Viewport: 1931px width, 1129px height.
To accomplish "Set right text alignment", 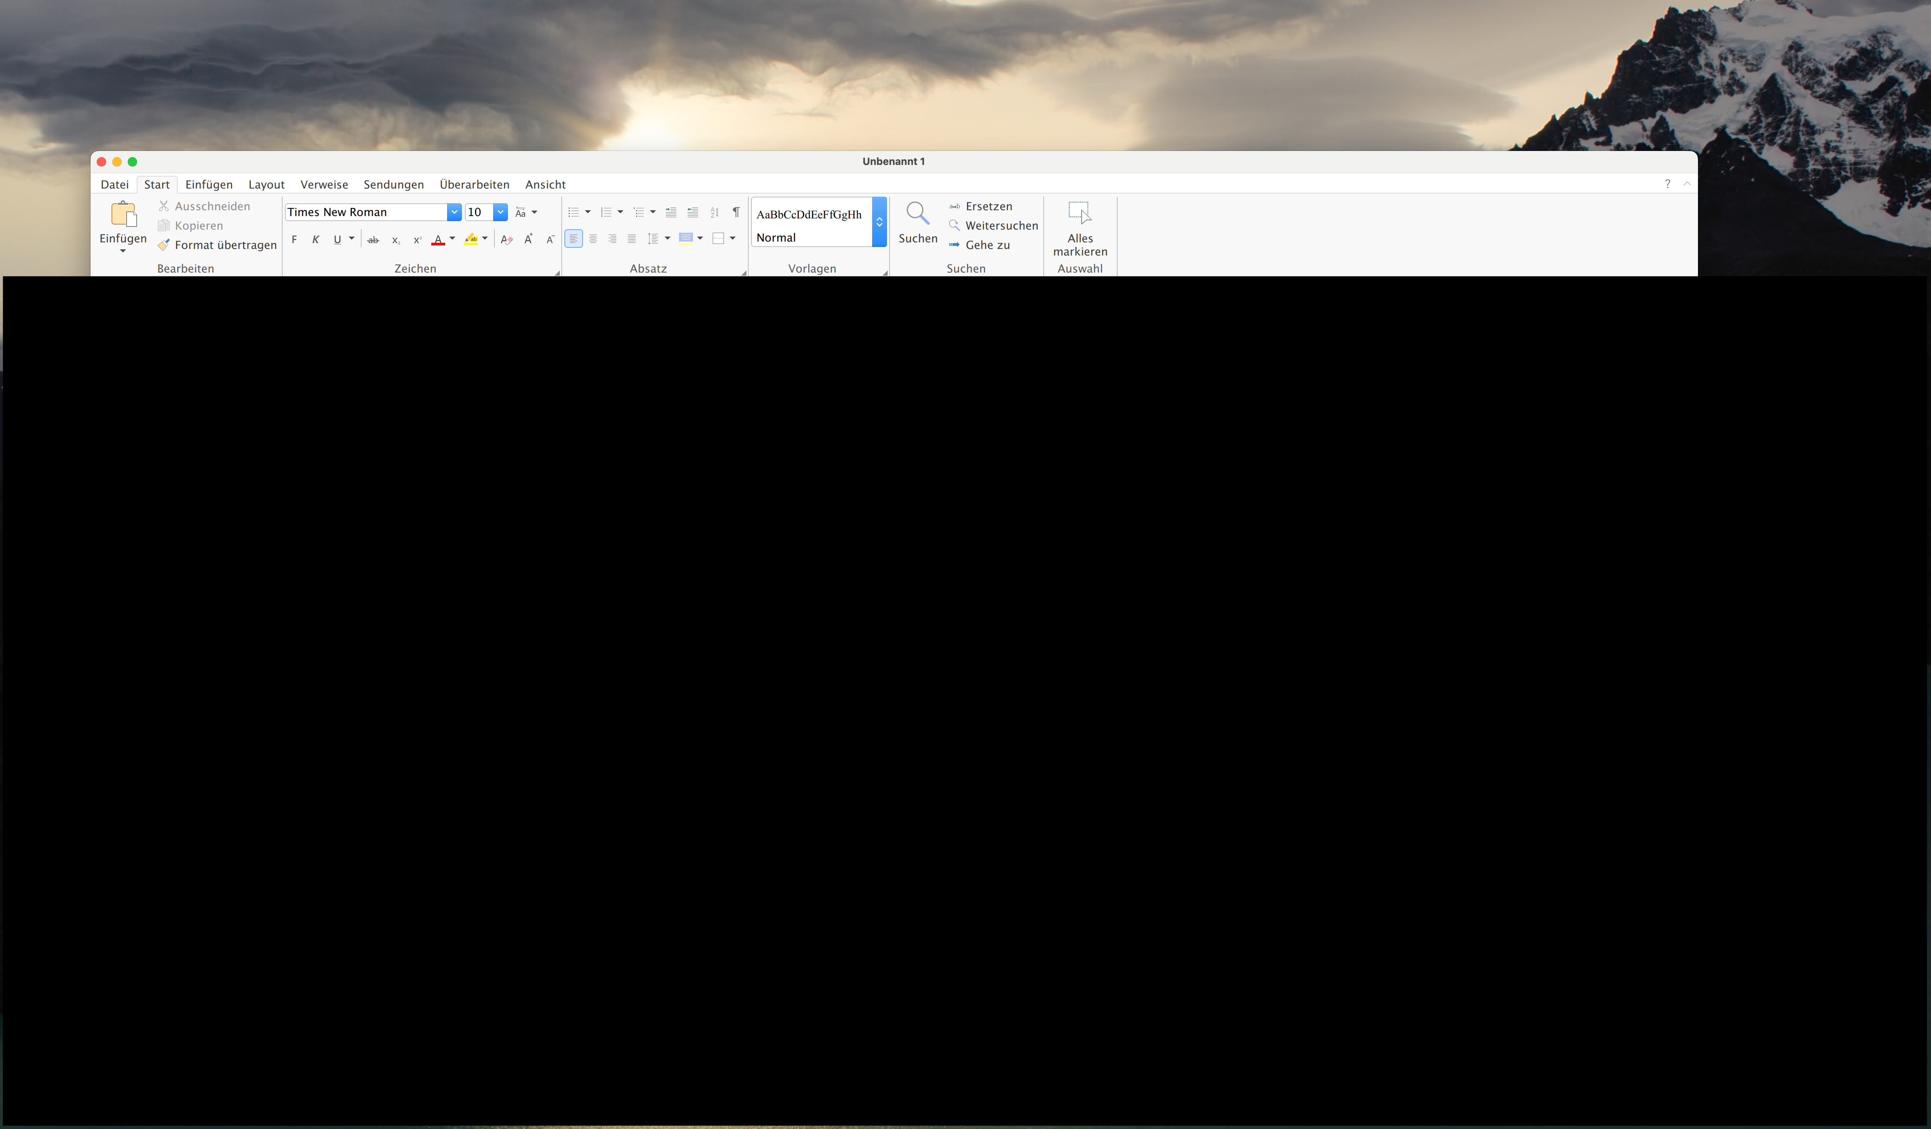I will click(612, 238).
